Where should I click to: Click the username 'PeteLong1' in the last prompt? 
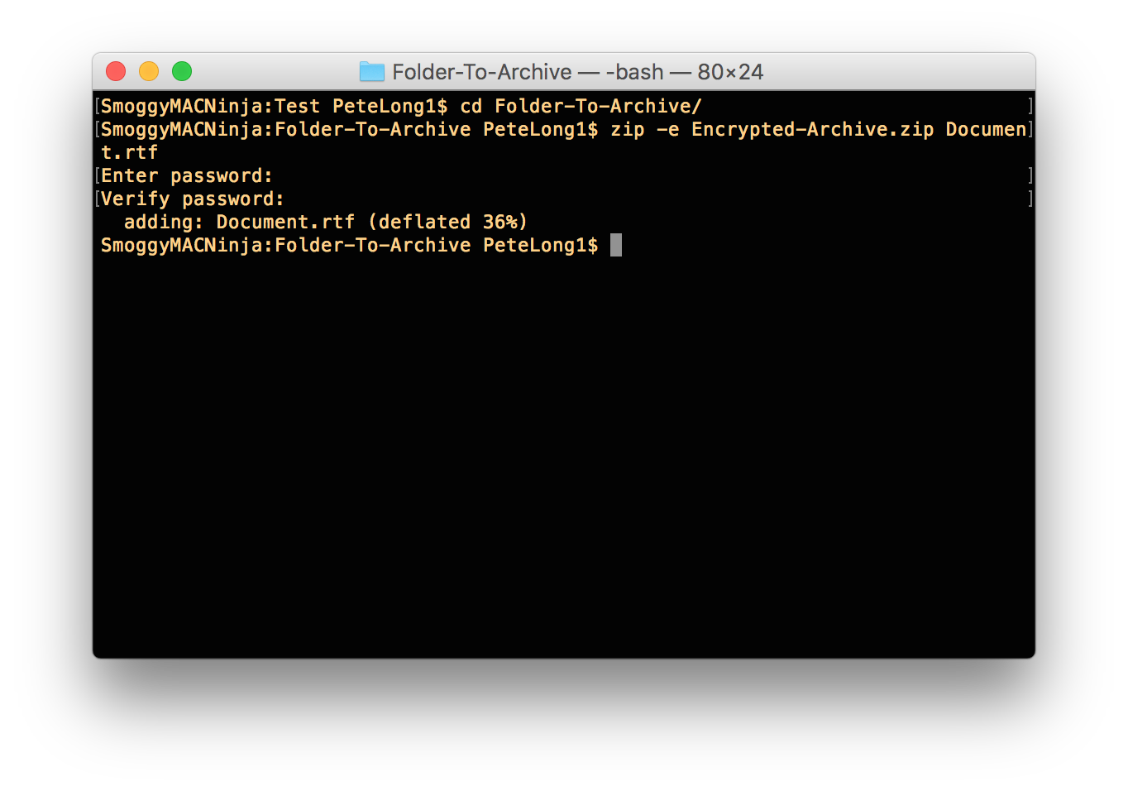(534, 245)
